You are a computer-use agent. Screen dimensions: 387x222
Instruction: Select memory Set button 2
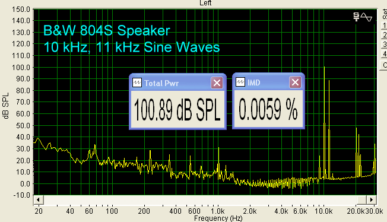click(x=384, y=35)
